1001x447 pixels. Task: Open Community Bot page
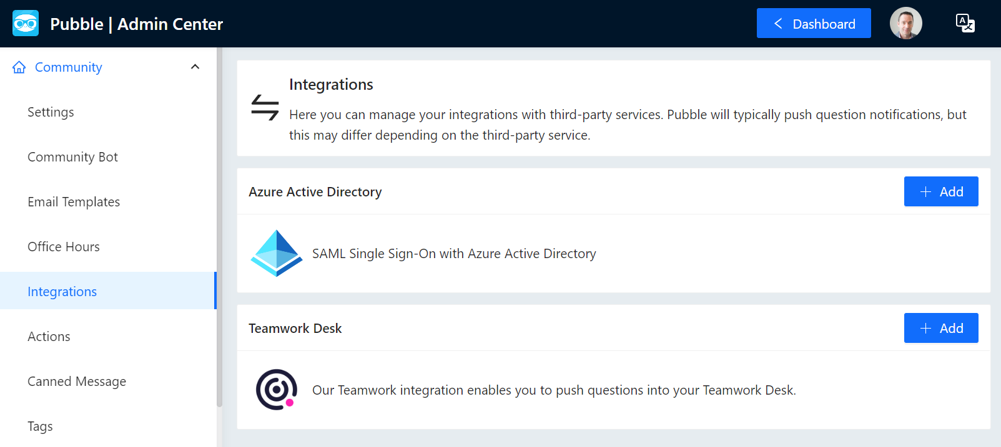(107, 157)
